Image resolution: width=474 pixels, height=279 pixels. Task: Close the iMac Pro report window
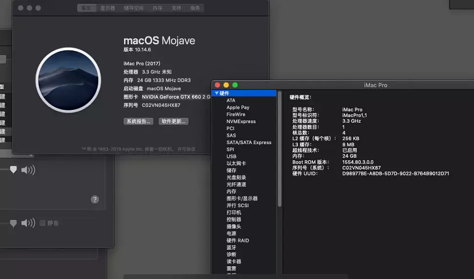(217, 85)
